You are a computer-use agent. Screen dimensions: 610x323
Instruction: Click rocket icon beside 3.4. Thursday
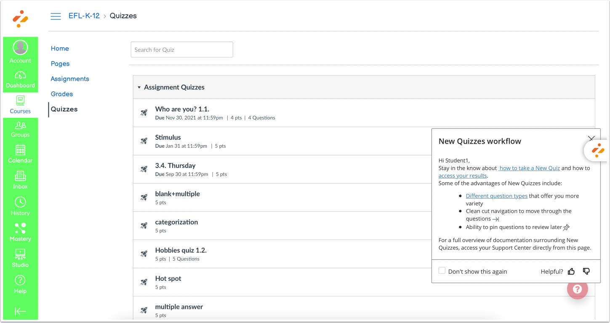[x=144, y=169]
